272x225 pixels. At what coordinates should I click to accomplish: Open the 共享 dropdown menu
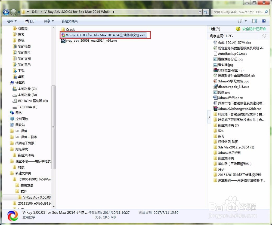(x=49, y=21)
